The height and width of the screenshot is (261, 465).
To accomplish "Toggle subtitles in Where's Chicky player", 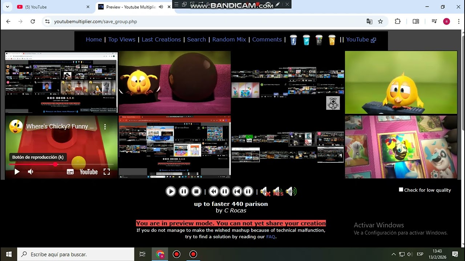I will pos(70,172).
